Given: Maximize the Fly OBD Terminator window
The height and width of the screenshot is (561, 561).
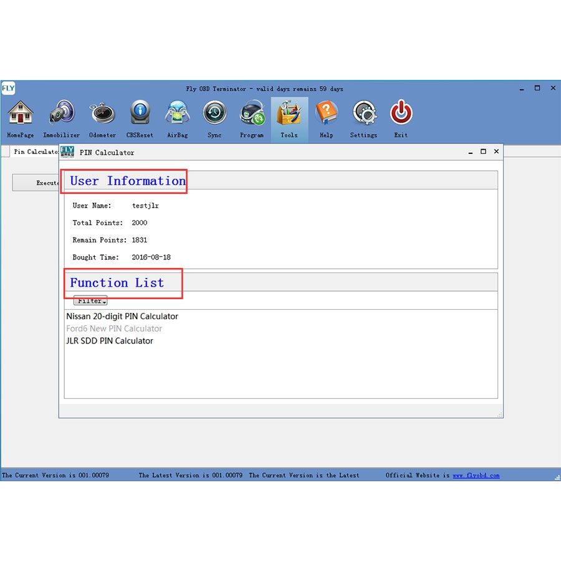Looking at the screenshot, I should point(537,88).
